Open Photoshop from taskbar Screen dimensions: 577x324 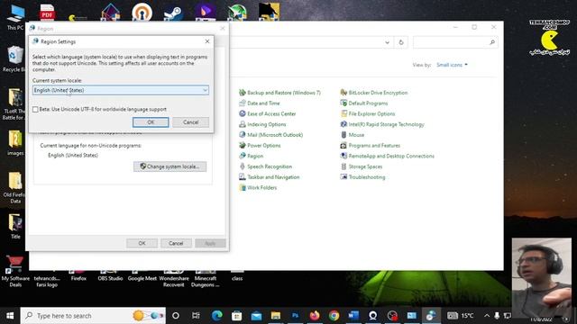295,316
